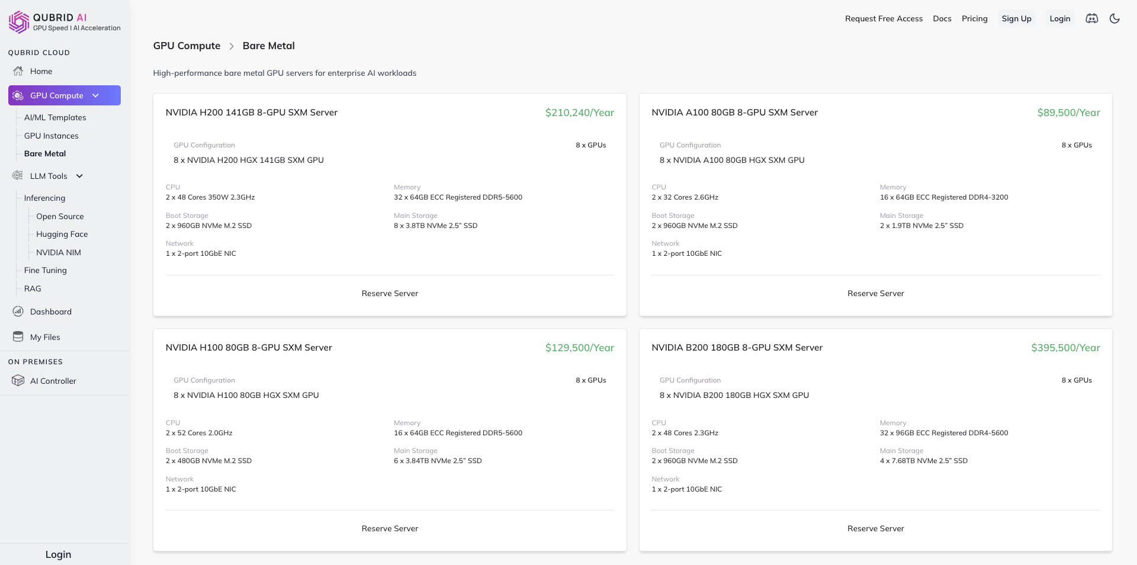Screen dimensions: 1137x565
Task: Click the My Files database icon
Action: [18, 337]
